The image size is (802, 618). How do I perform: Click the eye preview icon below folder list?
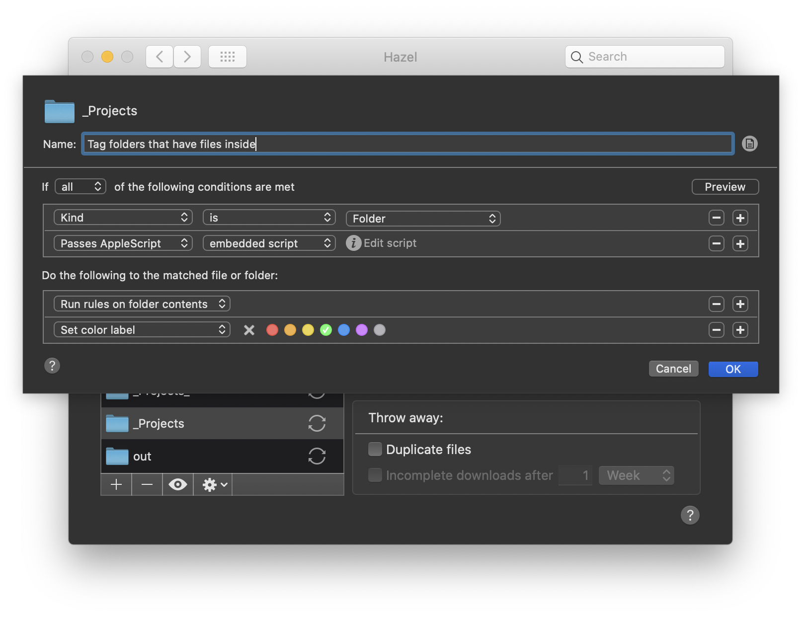[178, 484]
